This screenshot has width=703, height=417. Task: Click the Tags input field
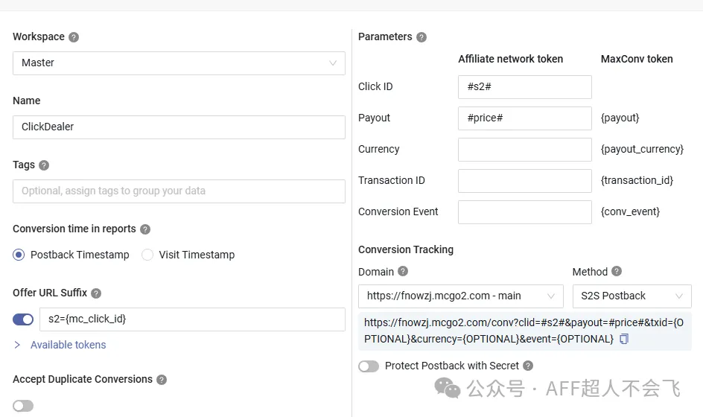(x=179, y=191)
